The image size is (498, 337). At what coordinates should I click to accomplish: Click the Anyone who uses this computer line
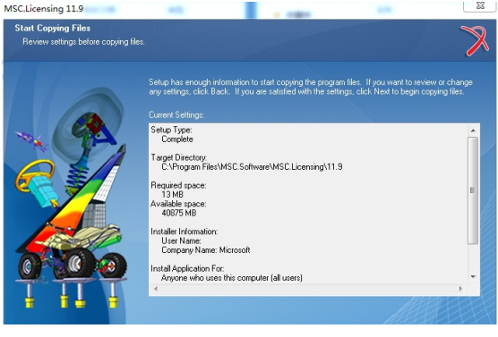click(x=232, y=278)
